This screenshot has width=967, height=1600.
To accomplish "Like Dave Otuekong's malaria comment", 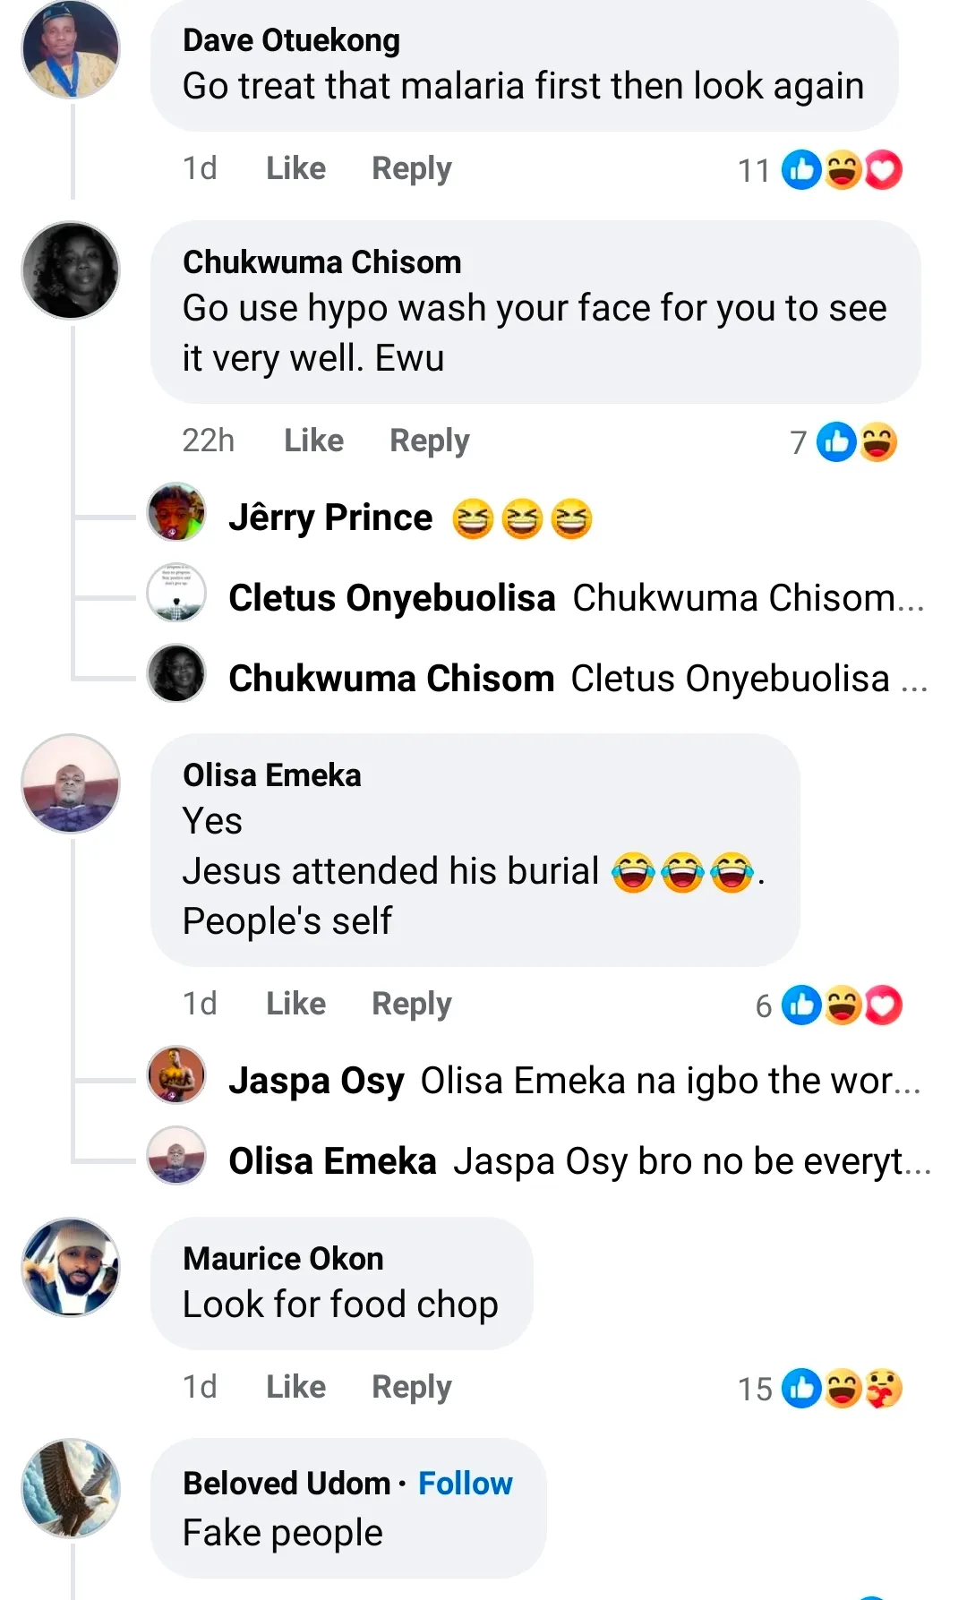I will click(295, 168).
